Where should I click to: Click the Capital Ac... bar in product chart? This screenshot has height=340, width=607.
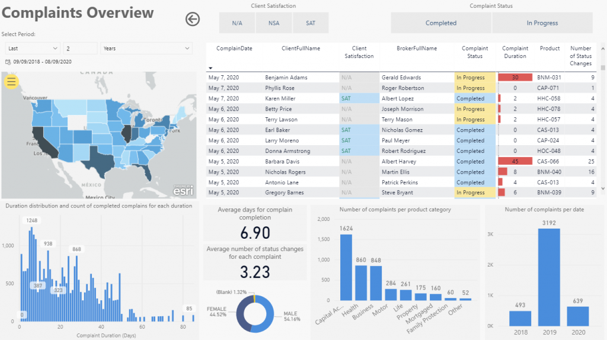point(346,268)
